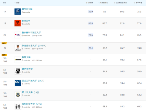Click the H-index value 68.9

105,106
